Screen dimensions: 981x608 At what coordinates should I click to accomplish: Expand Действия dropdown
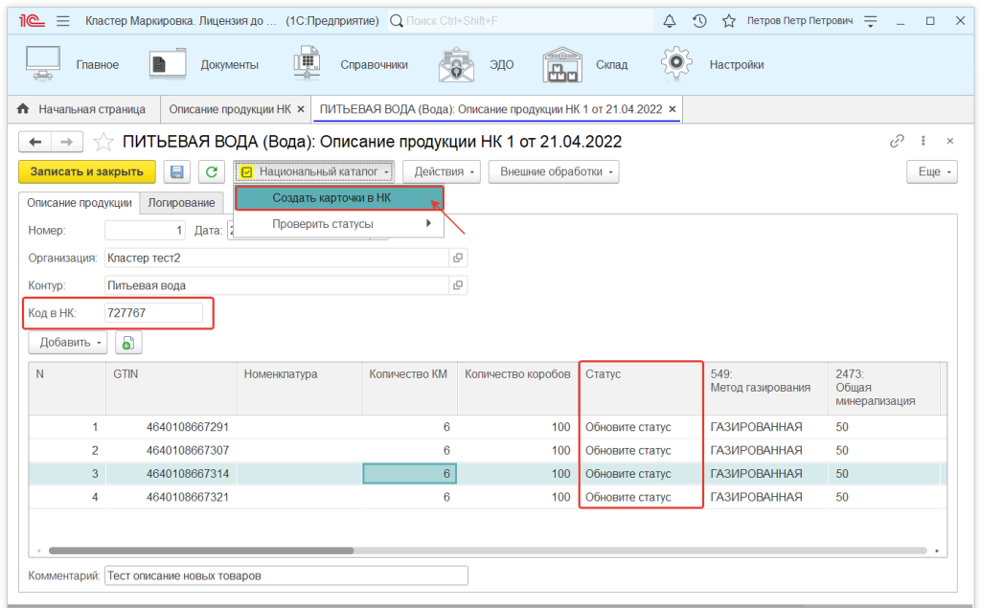pos(442,171)
